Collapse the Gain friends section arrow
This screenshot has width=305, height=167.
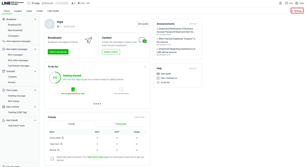tap(35, 120)
